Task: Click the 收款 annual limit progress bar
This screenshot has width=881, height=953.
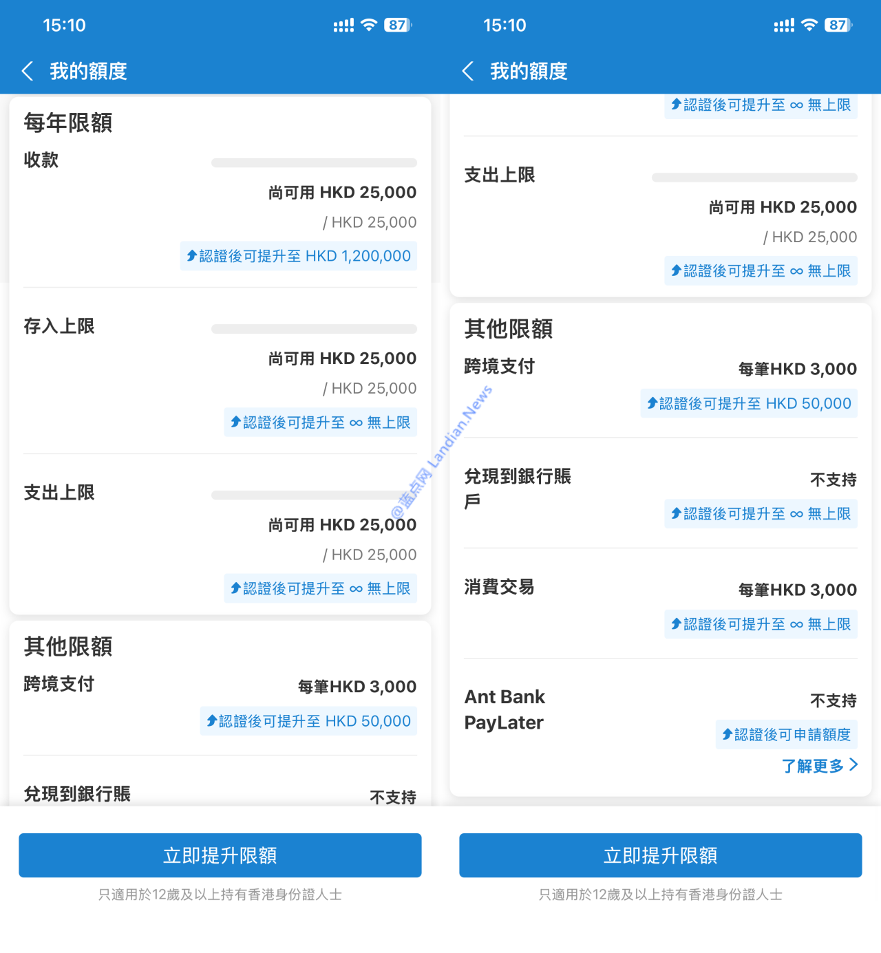Action: 314,163
